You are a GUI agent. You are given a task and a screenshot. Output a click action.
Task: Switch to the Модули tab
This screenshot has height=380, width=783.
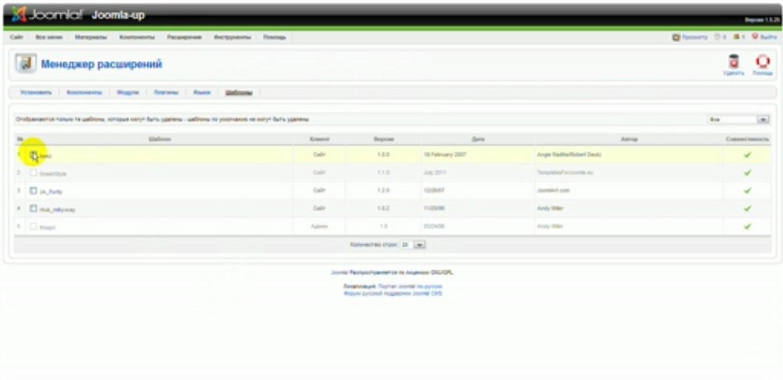pos(128,92)
